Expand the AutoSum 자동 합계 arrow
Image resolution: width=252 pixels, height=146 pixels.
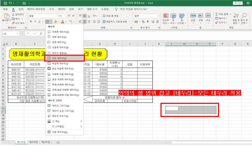pos(230,14)
